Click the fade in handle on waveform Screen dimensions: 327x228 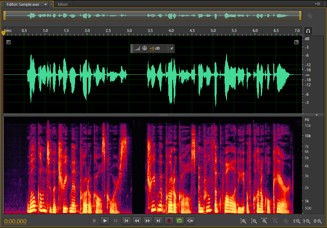click(9, 42)
